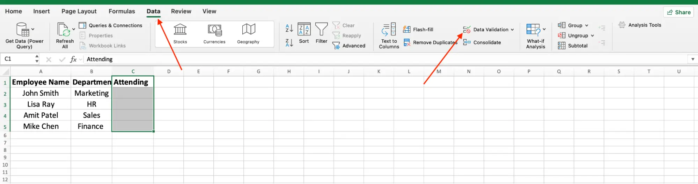Select the Mike Chen cell

coord(41,126)
